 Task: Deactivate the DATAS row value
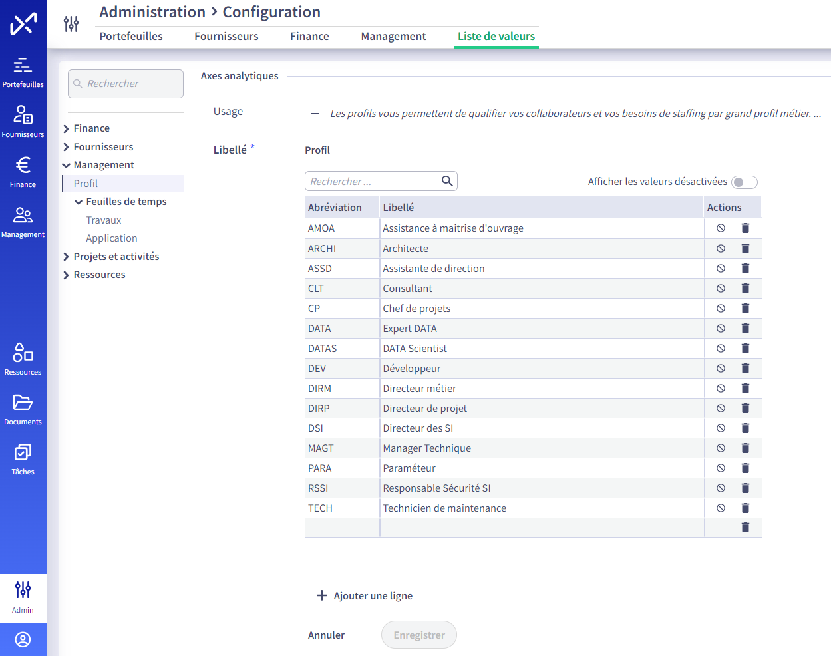(721, 349)
